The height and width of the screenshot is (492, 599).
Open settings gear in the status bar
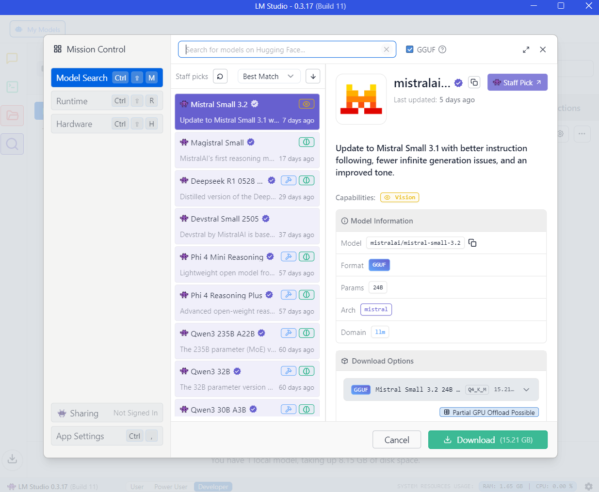(x=588, y=486)
